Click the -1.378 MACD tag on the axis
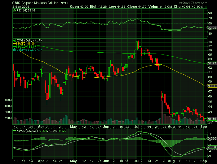This screenshot has width=217, height=164. point(212,147)
